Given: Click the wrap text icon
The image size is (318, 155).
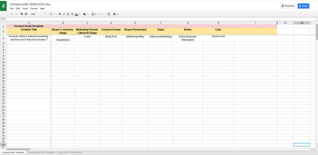Looking at the screenshot, I should (x=109, y=14).
